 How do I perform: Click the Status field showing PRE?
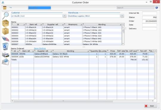pyautogui.click(x=149, y=17)
